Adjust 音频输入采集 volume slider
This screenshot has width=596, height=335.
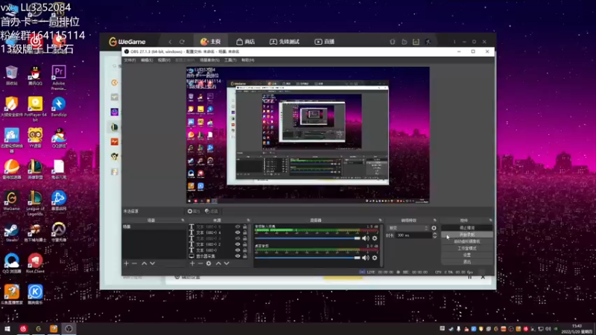coord(308,238)
